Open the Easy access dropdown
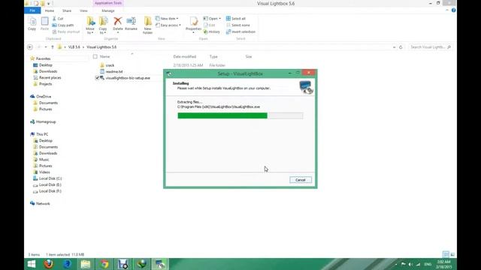This screenshot has width=481, height=270. 168,25
